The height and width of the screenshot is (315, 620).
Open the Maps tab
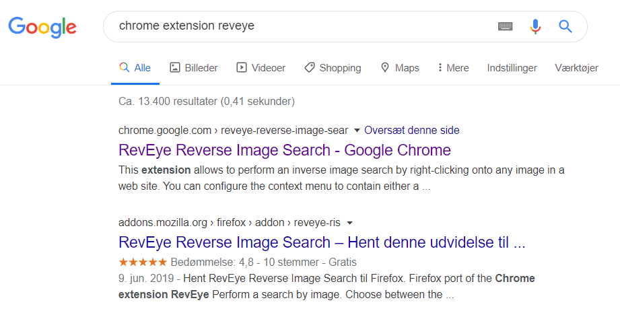tap(400, 68)
